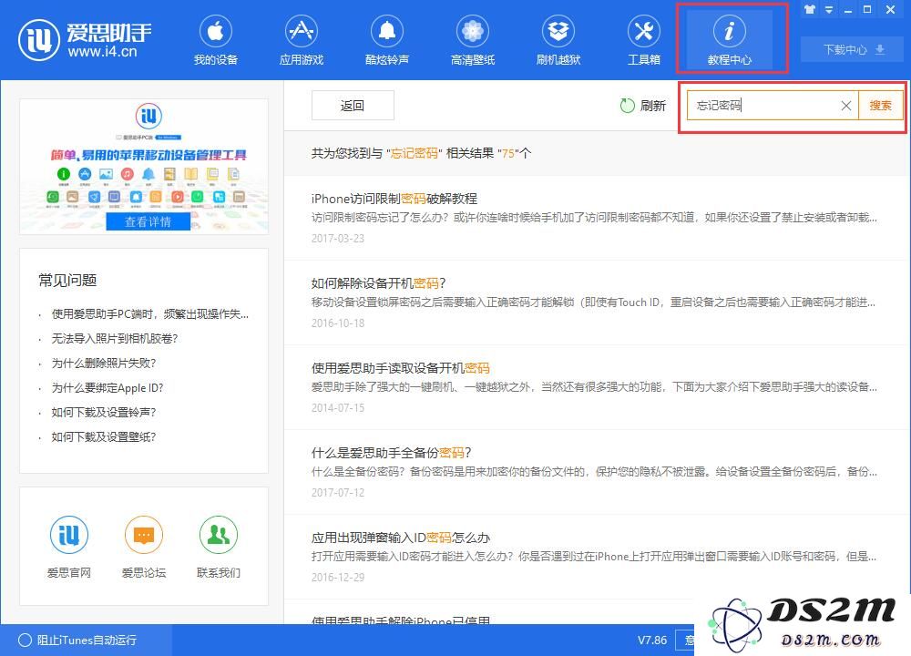911x656 pixels.
Task: Open 应用游戏 app store section
Action: tap(301, 40)
